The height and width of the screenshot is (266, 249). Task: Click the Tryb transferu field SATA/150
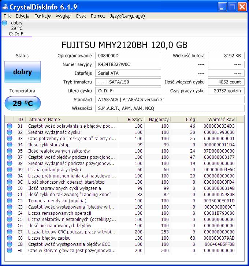tap(128, 82)
